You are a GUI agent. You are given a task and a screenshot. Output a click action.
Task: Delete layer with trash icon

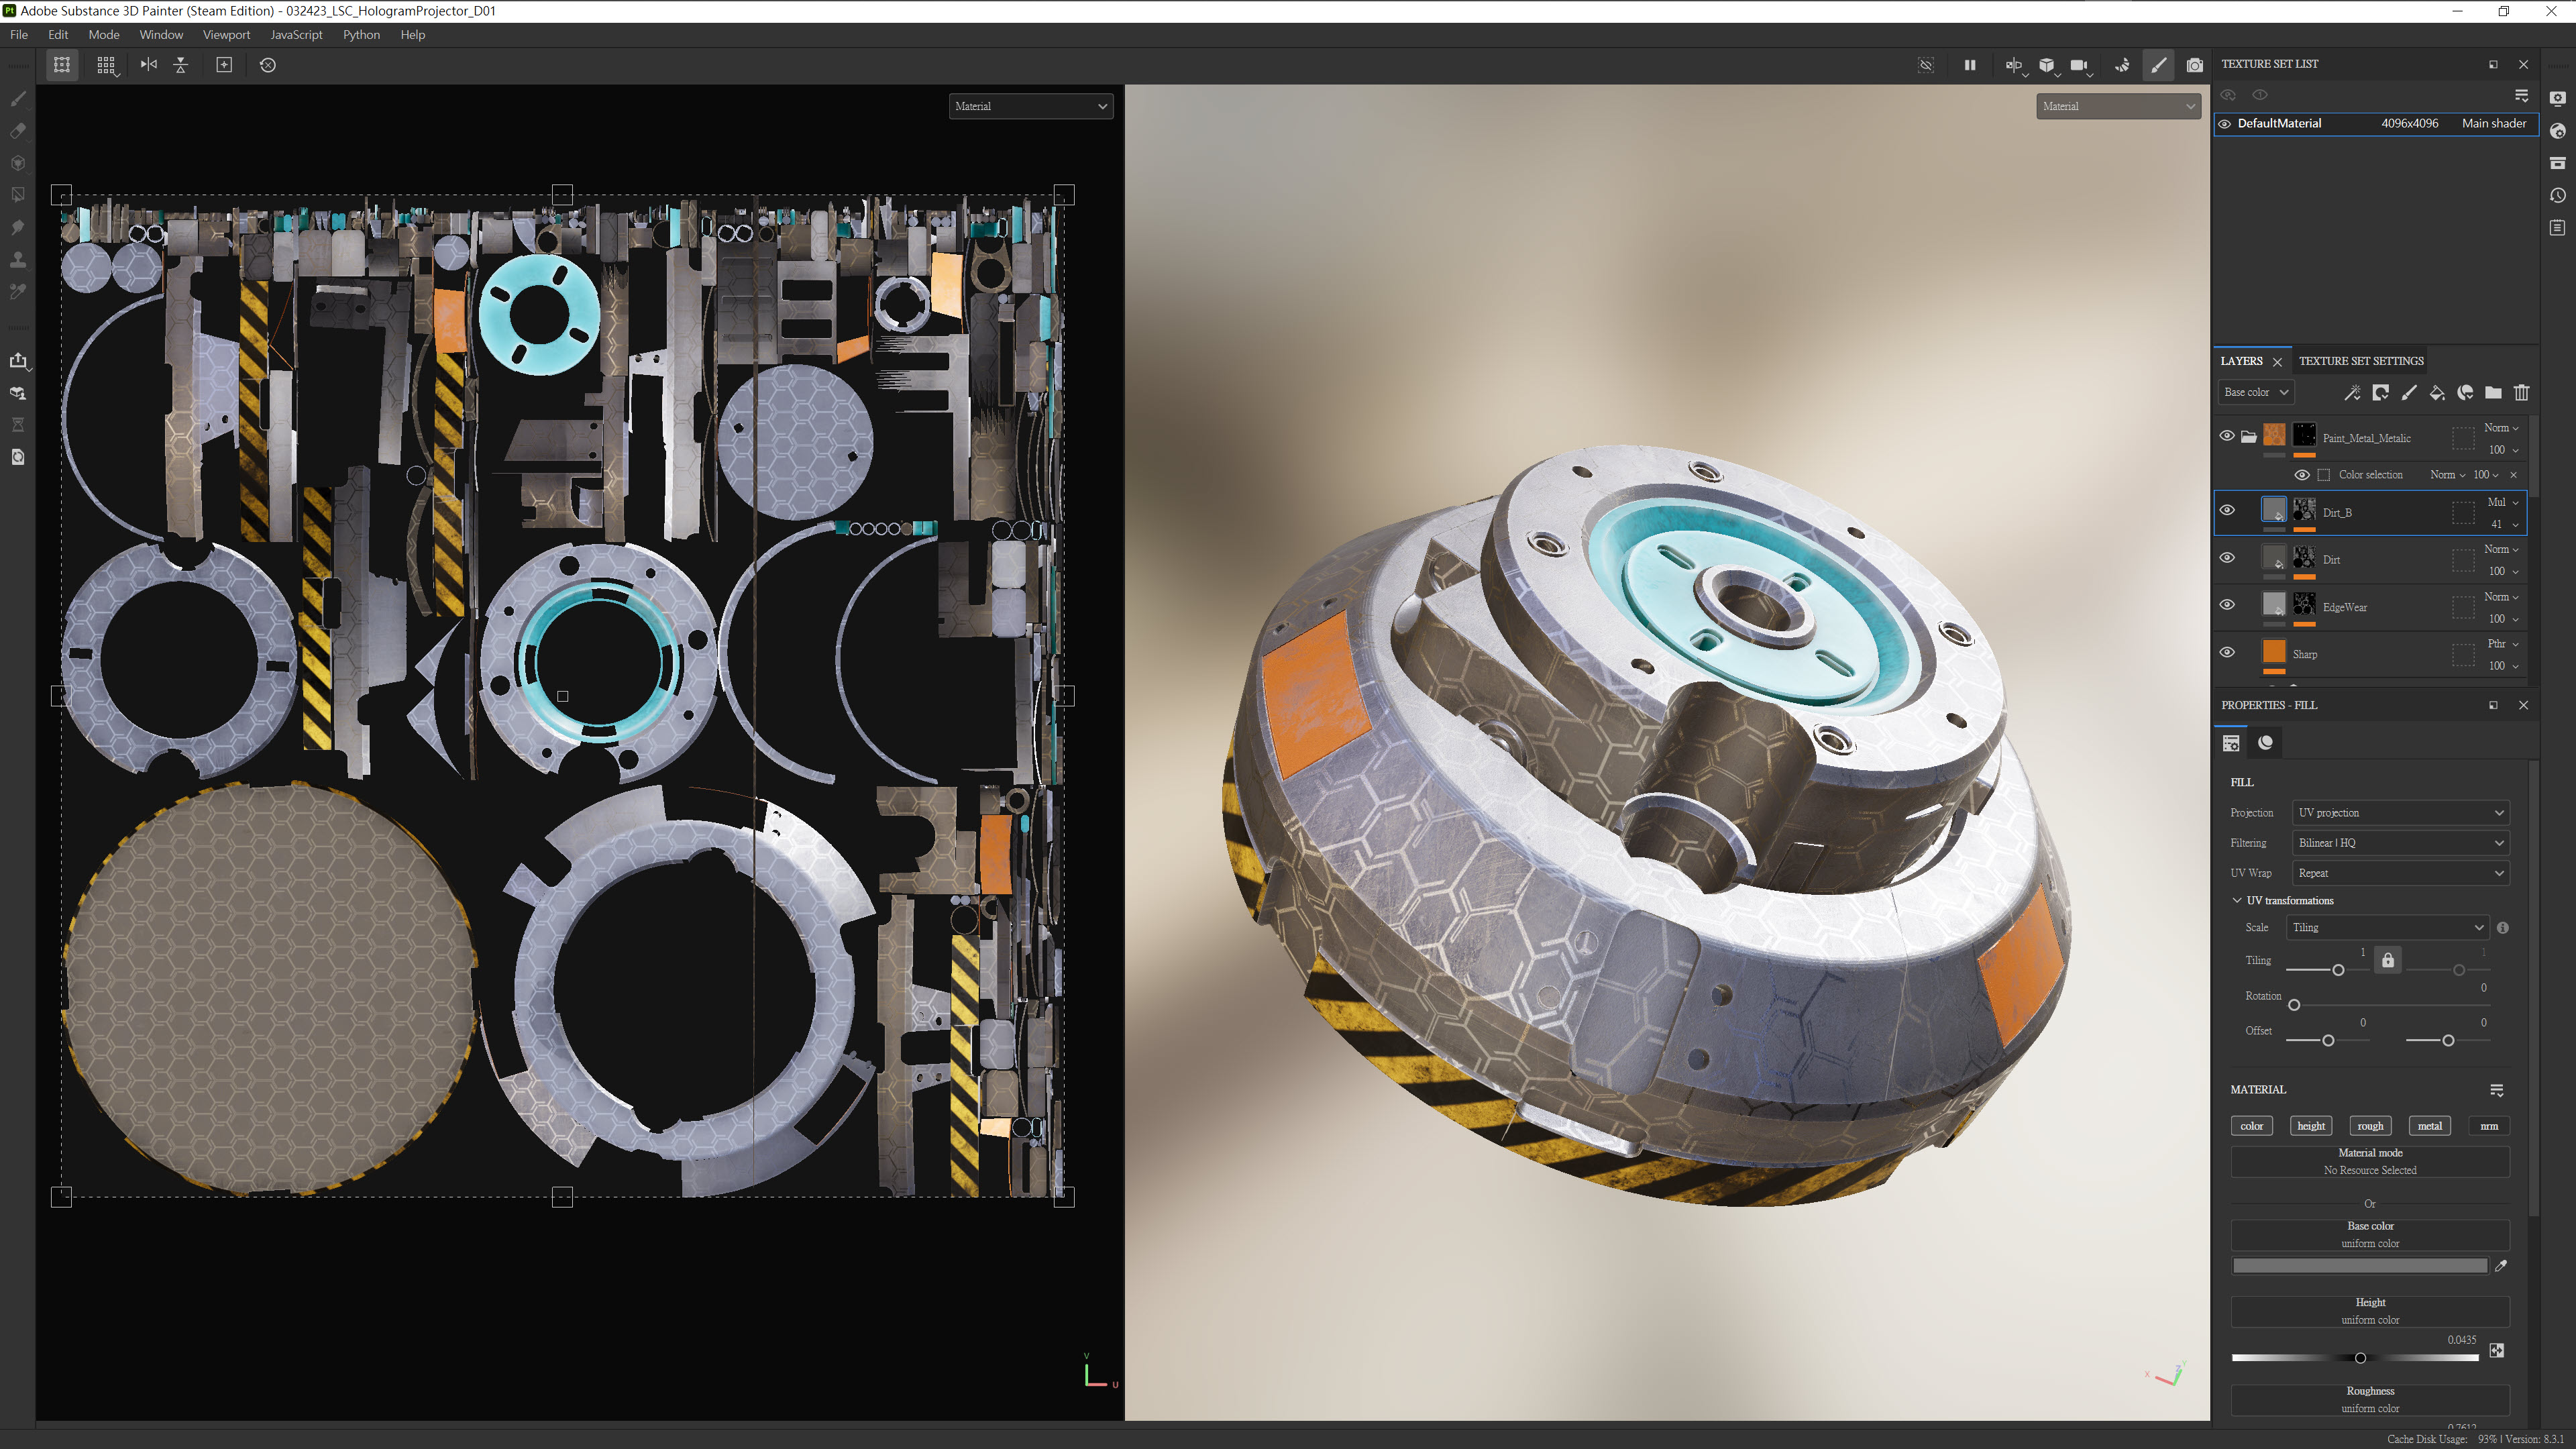(2521, 393)
